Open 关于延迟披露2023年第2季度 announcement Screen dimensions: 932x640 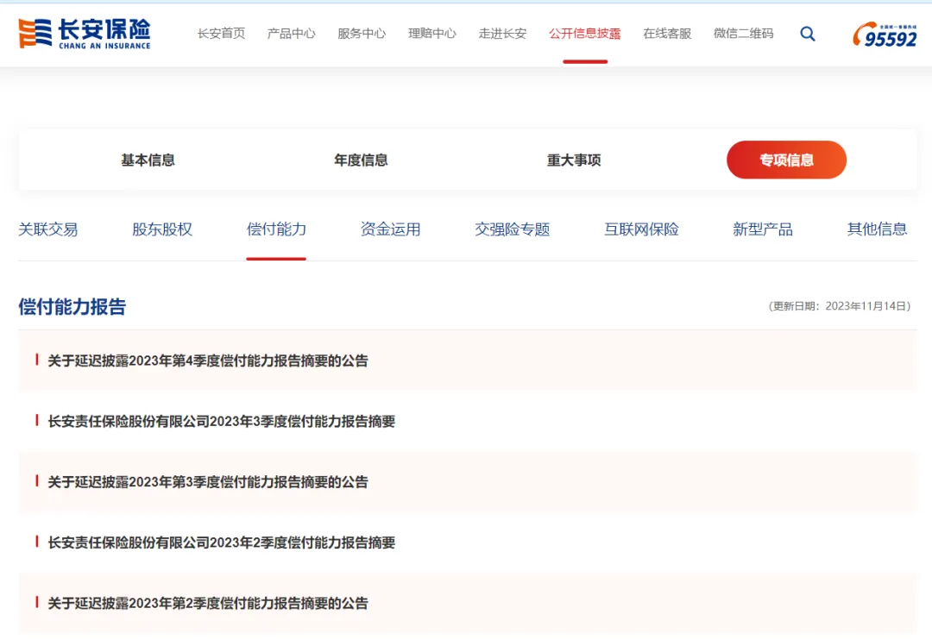208,603
